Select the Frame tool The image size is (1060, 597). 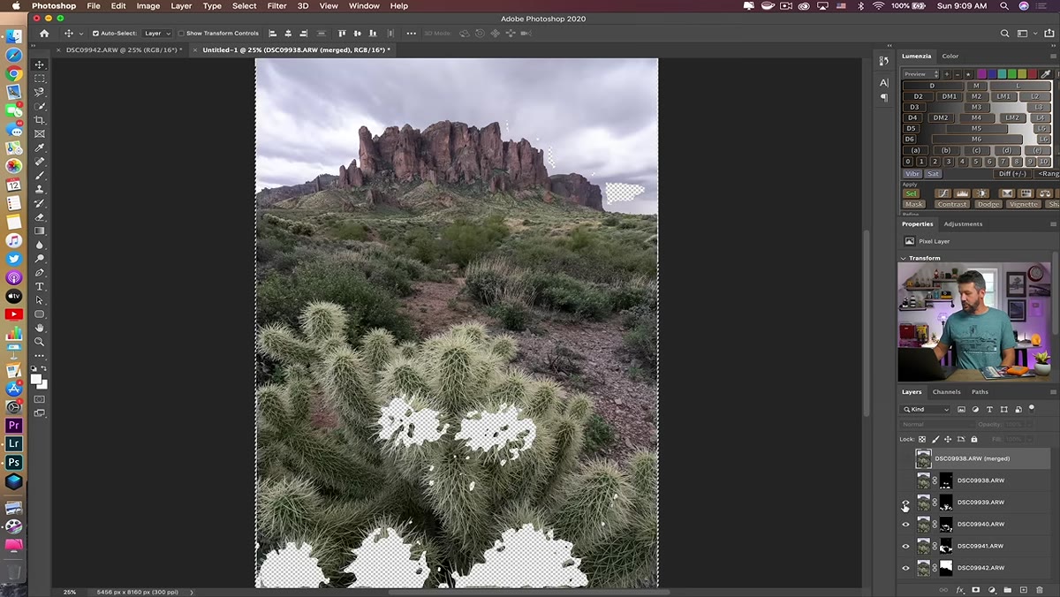pos(40,134)
